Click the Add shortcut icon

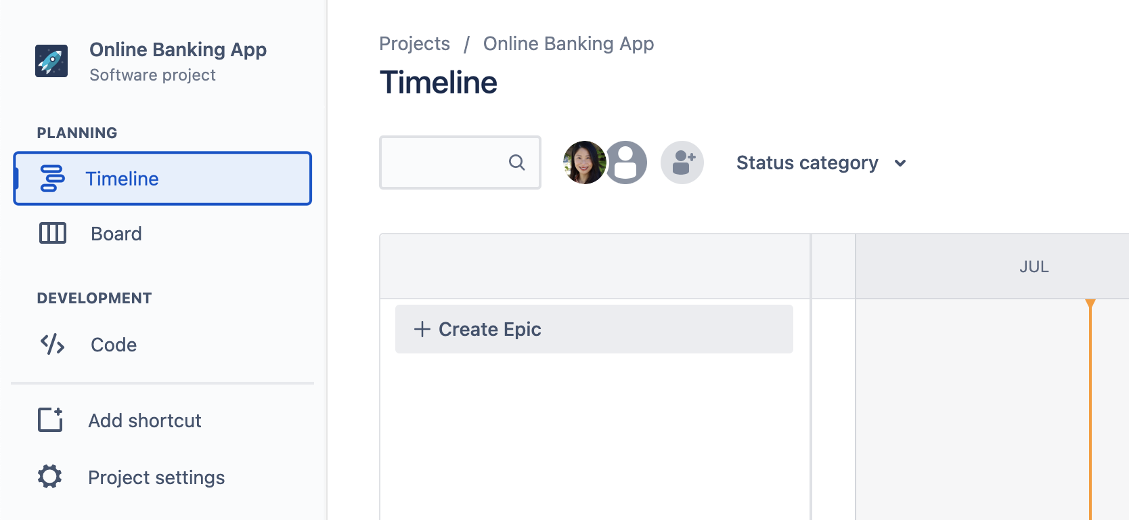click(49, 420)
